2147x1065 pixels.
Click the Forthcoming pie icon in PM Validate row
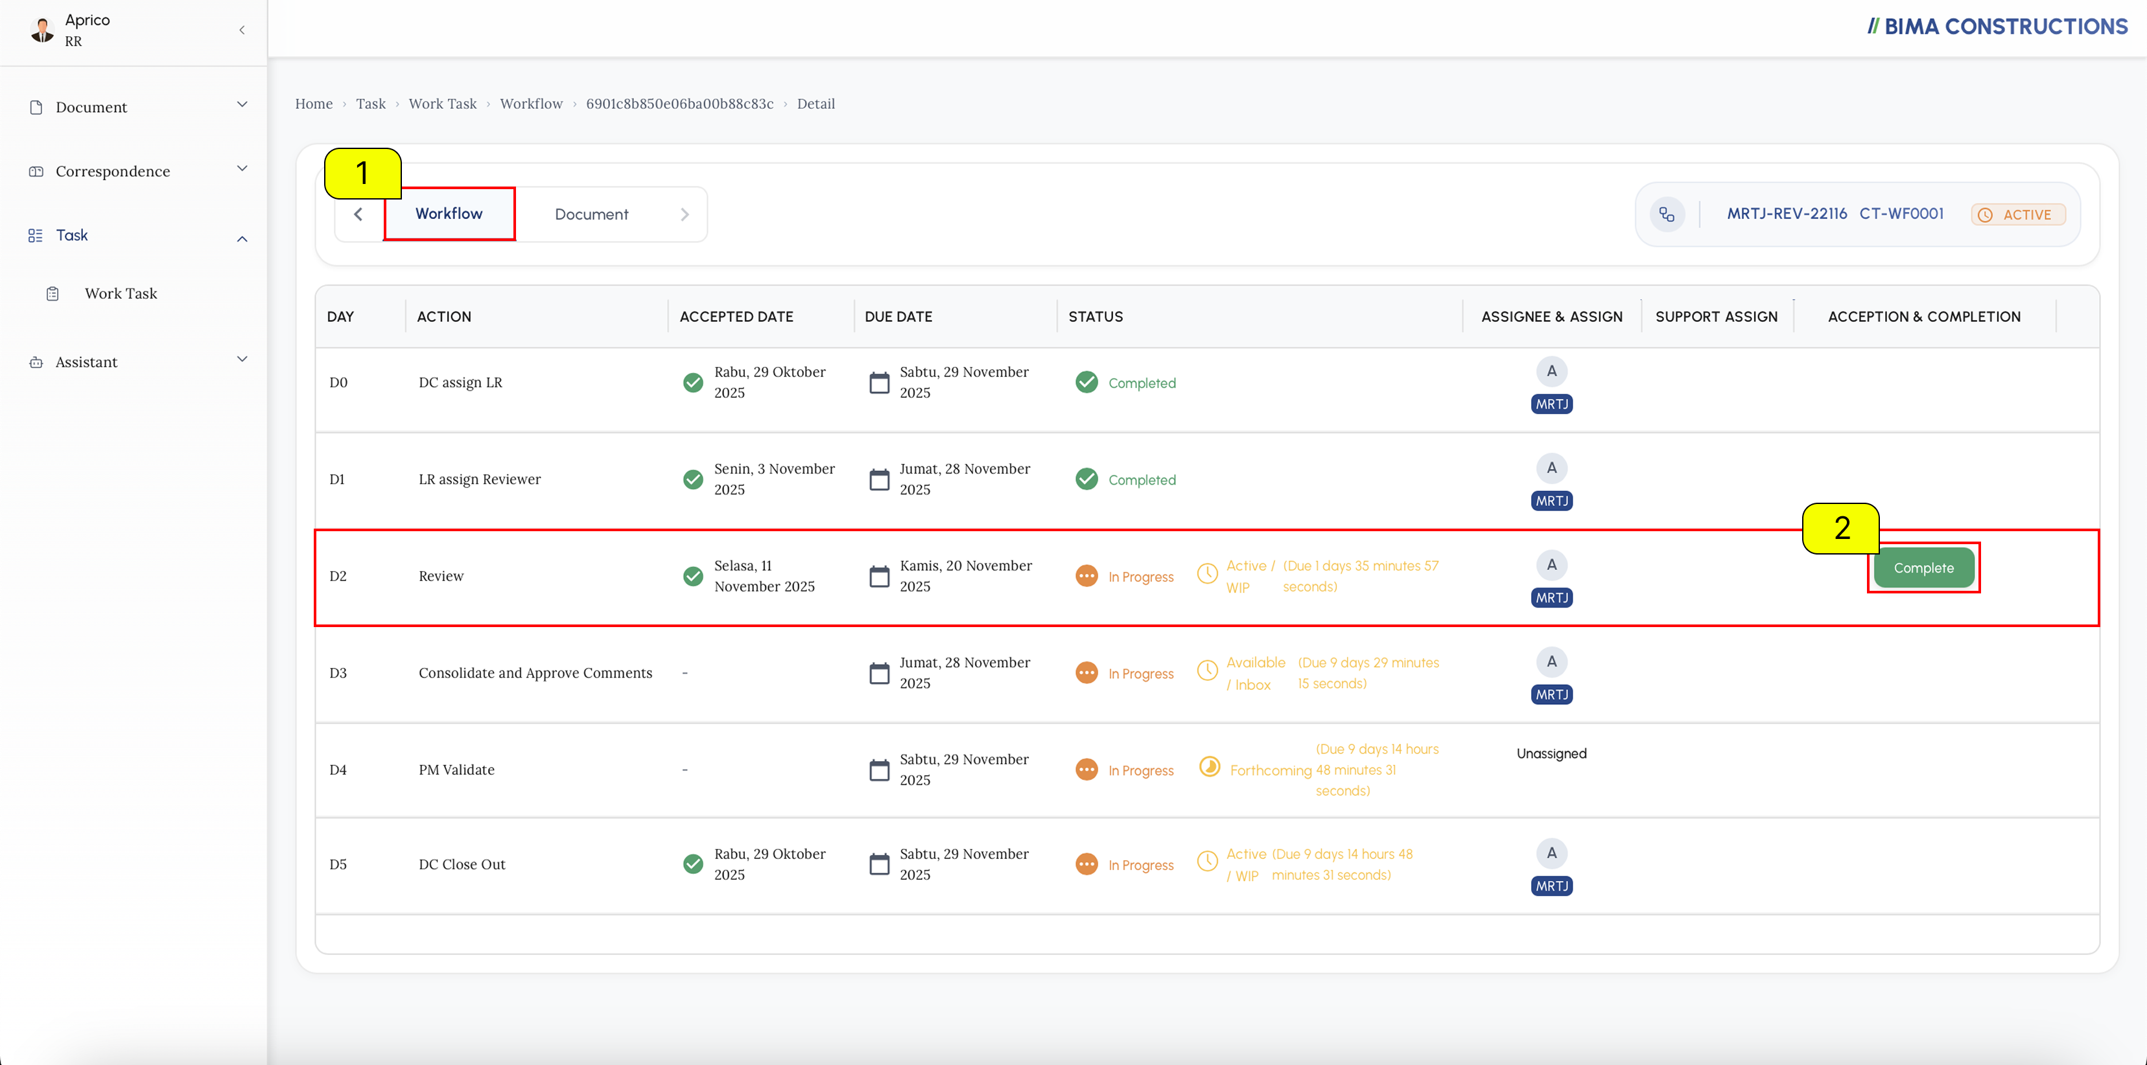pos(1210,766)
